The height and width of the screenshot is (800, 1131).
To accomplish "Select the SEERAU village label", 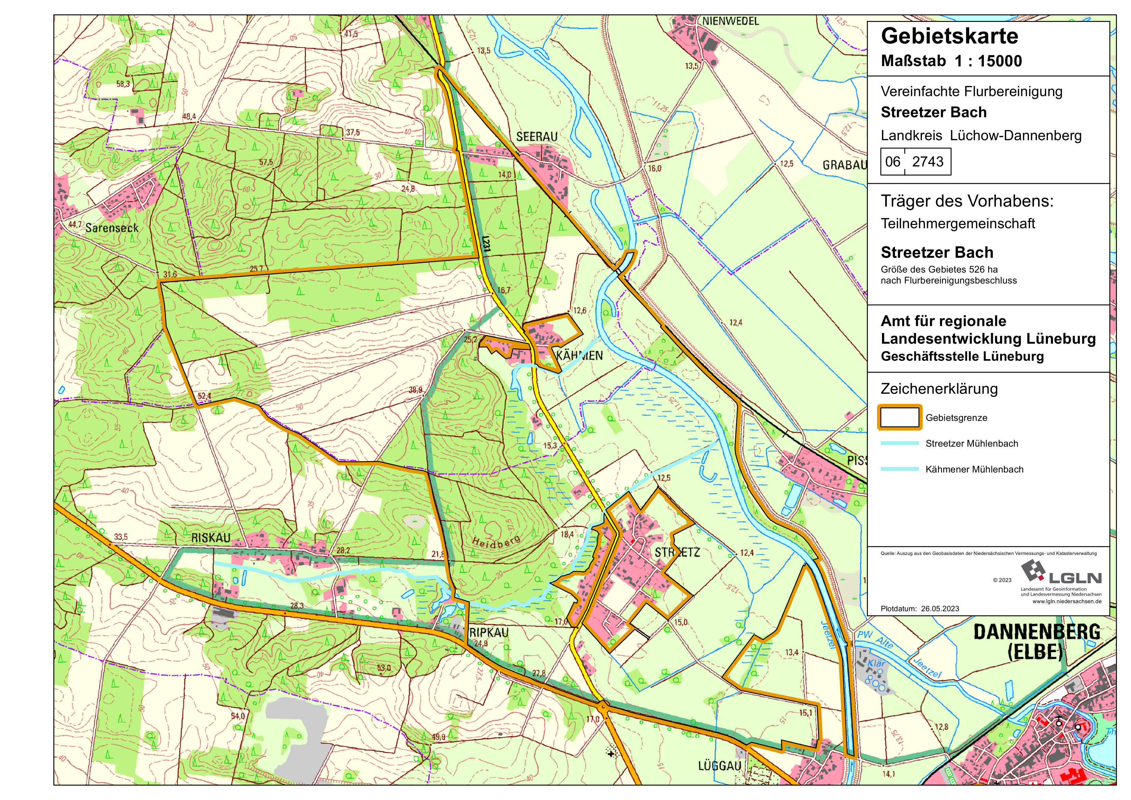I will click(536, 137).
